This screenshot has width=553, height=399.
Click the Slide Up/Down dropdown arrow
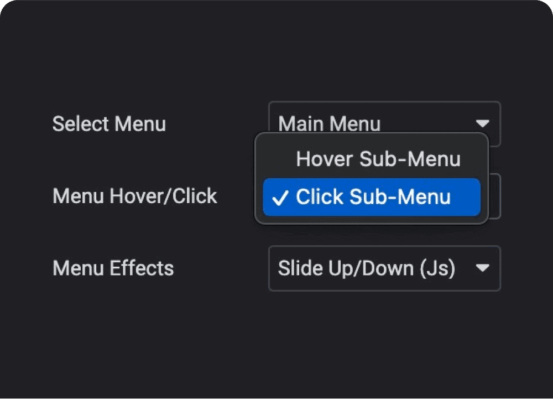click(483, 268)
